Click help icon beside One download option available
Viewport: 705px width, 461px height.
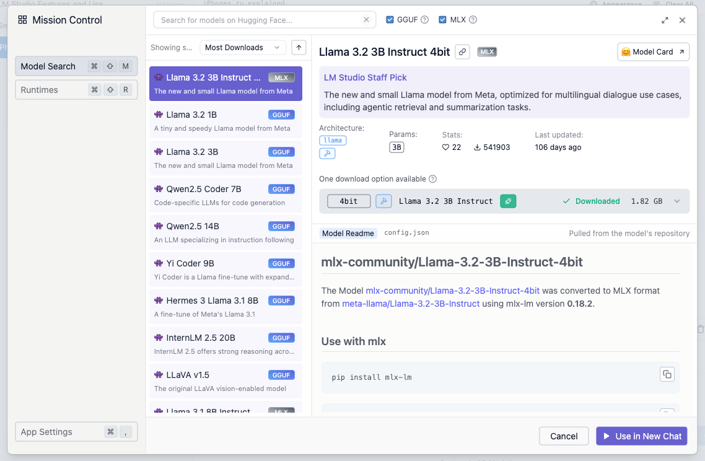click(x=432, y=179)
